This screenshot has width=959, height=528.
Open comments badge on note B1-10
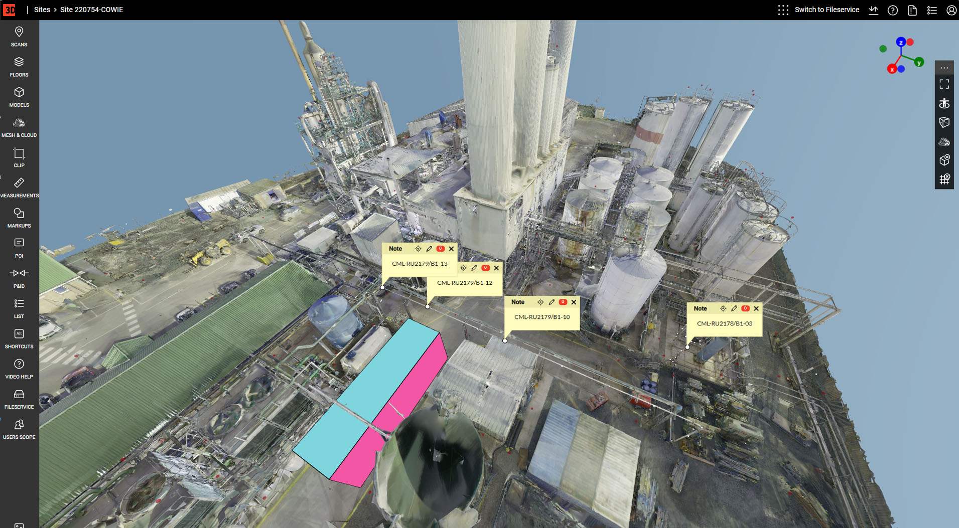click(x=563, y=302)
